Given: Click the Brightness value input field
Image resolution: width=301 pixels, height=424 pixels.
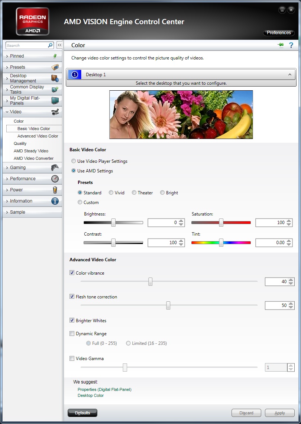Looking at the screenshot, I should click(163, 223).
